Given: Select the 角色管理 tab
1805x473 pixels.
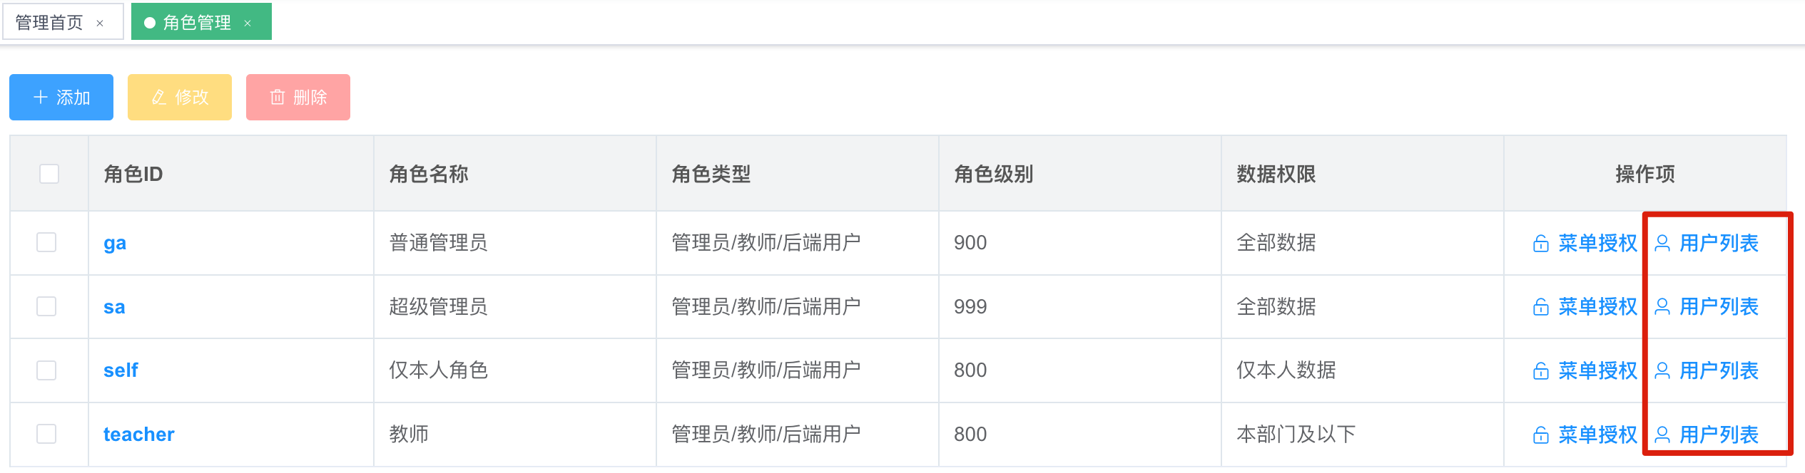Looking at the screenshot, I should click(197, 23).
